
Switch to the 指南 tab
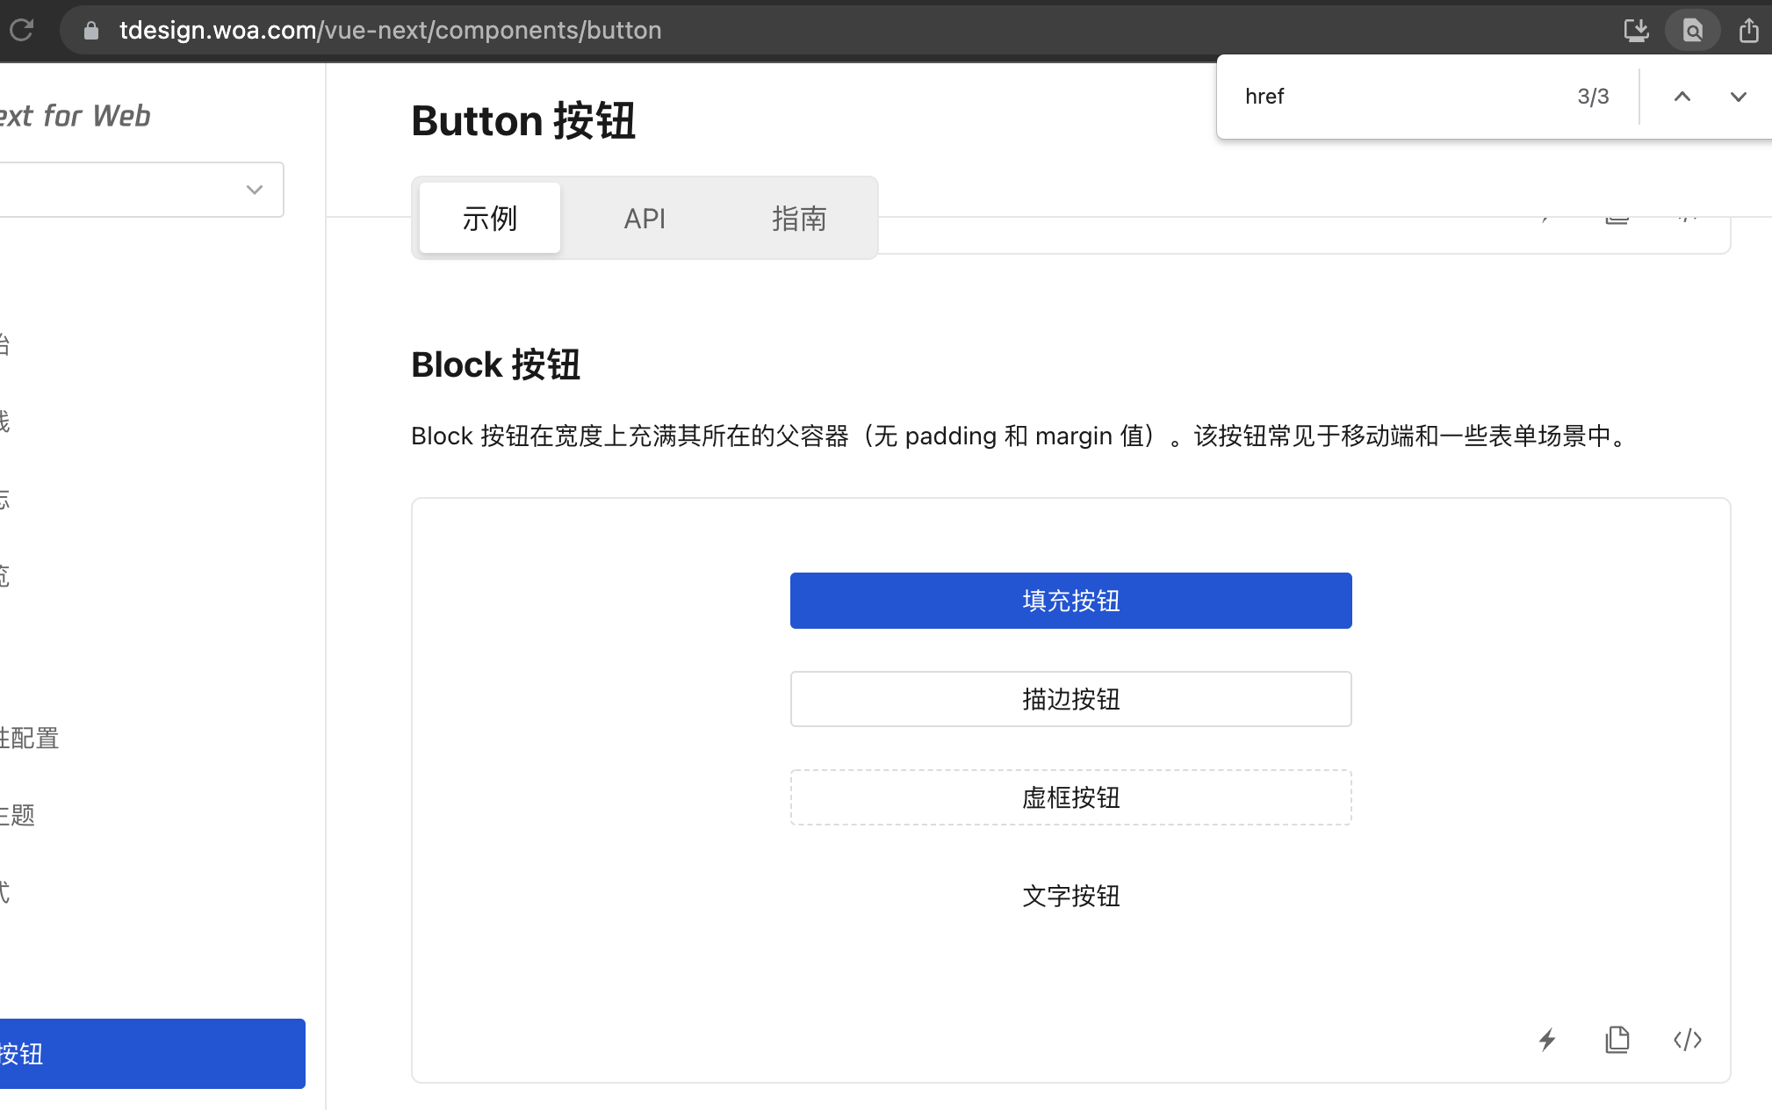click(x=799, y=218)
